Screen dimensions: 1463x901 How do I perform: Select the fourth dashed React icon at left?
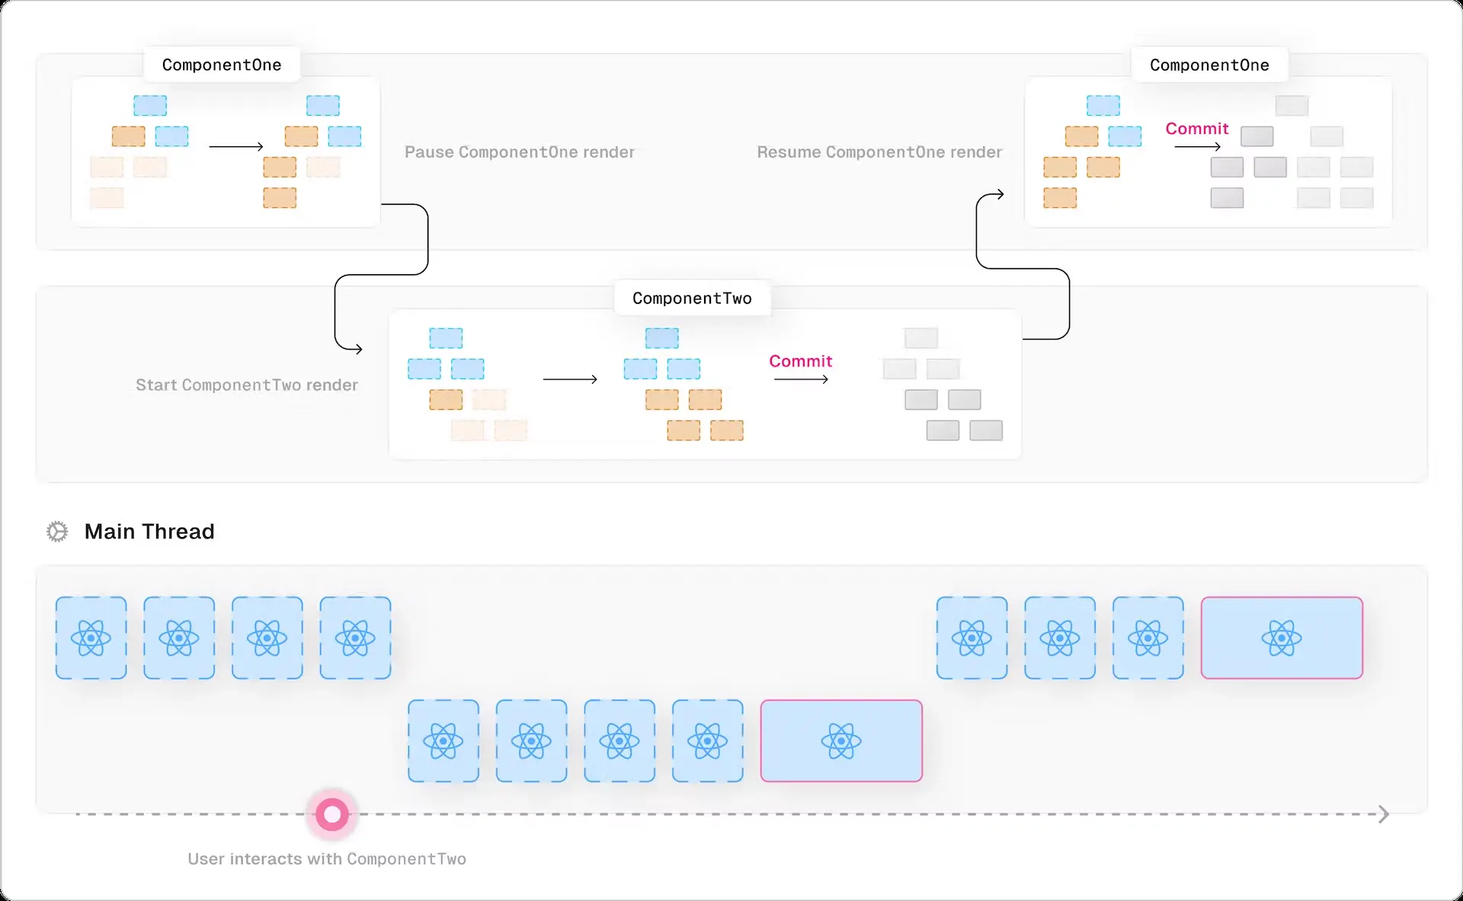coord(355,637)
